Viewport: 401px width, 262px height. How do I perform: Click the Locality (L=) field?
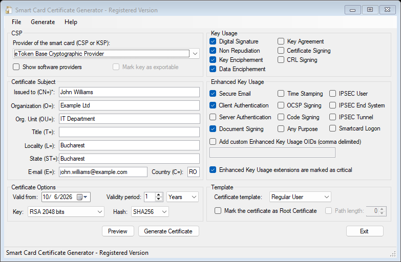click(x=129, y=145)
